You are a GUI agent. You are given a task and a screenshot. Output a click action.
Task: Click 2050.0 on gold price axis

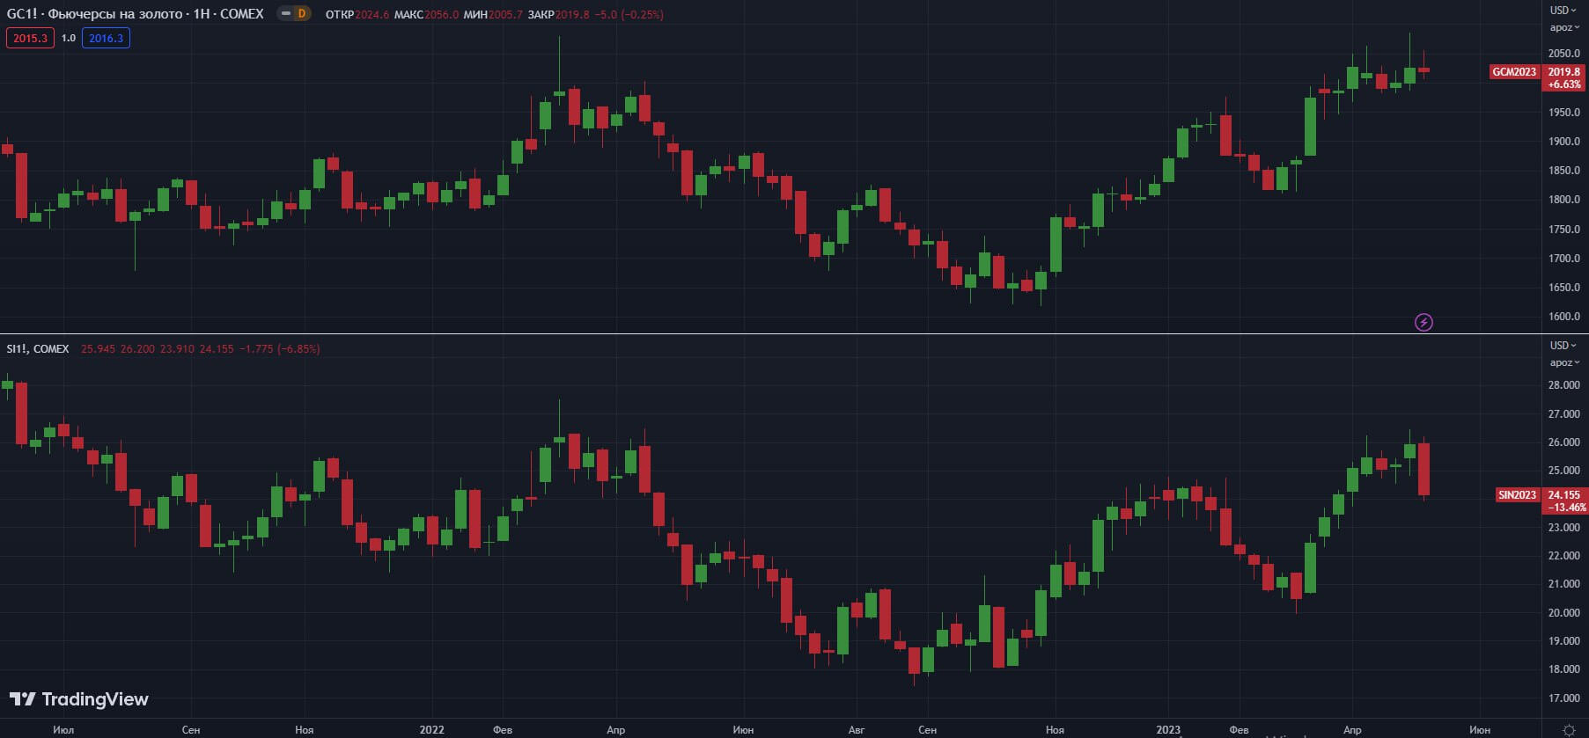[x=1564, y=54]
